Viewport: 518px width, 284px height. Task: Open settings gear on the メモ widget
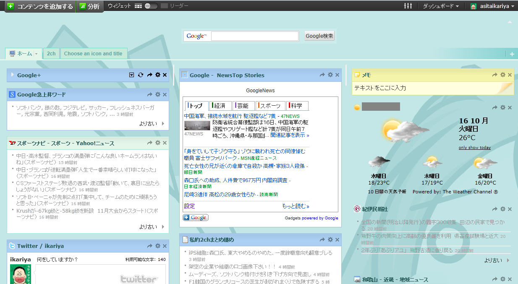(x=502, y=75)
